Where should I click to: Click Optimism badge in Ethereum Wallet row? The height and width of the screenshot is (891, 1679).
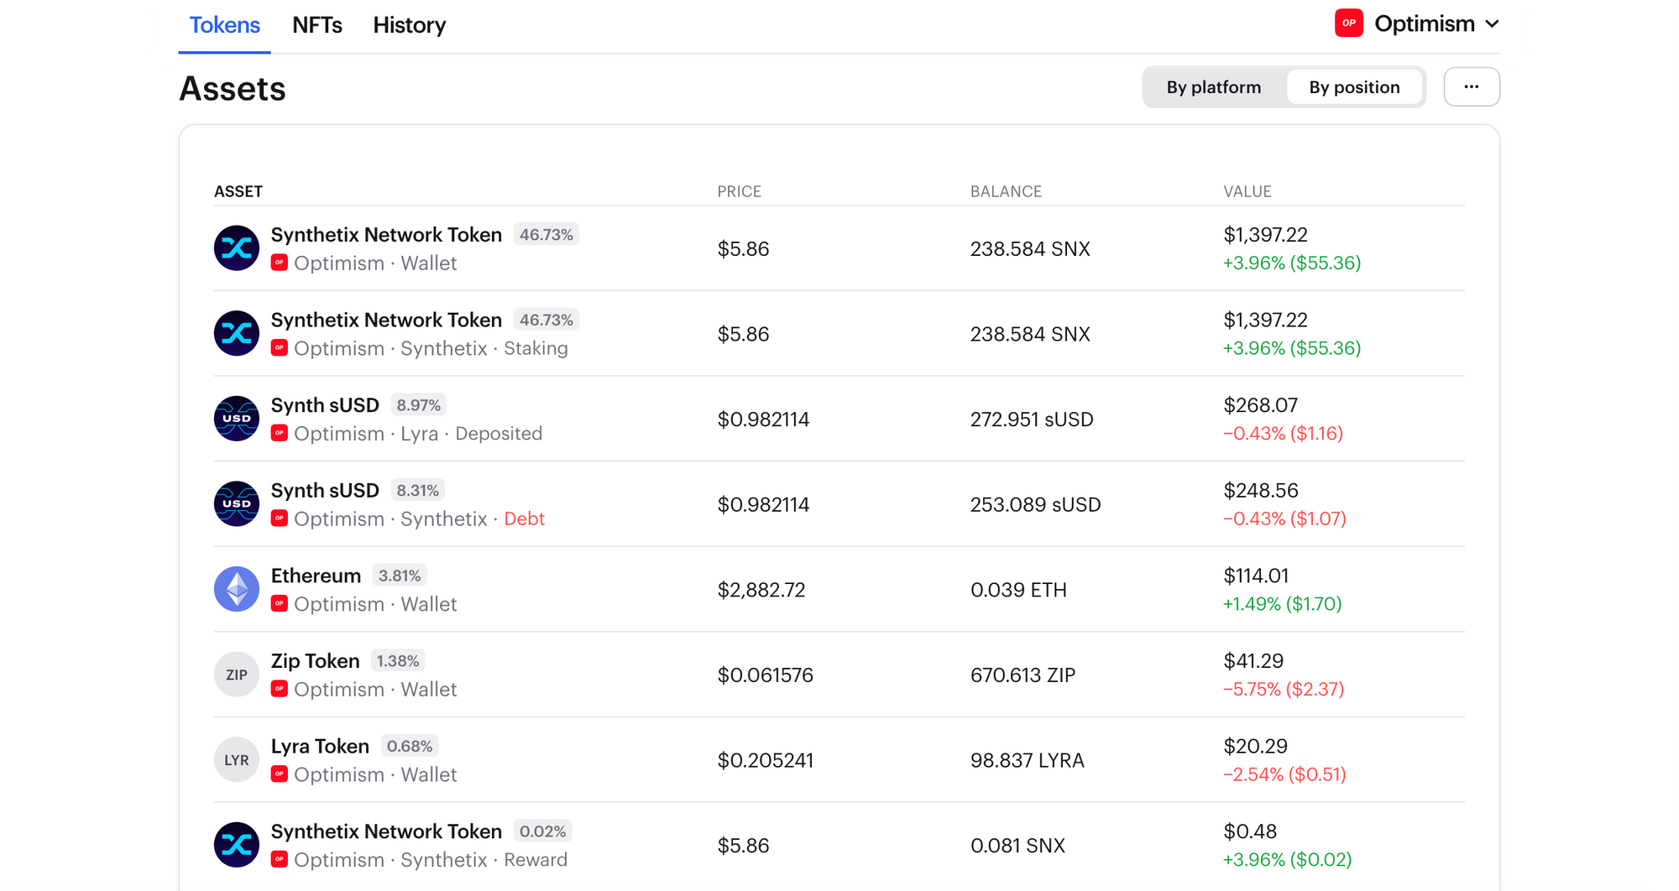(x=280, y=604)
